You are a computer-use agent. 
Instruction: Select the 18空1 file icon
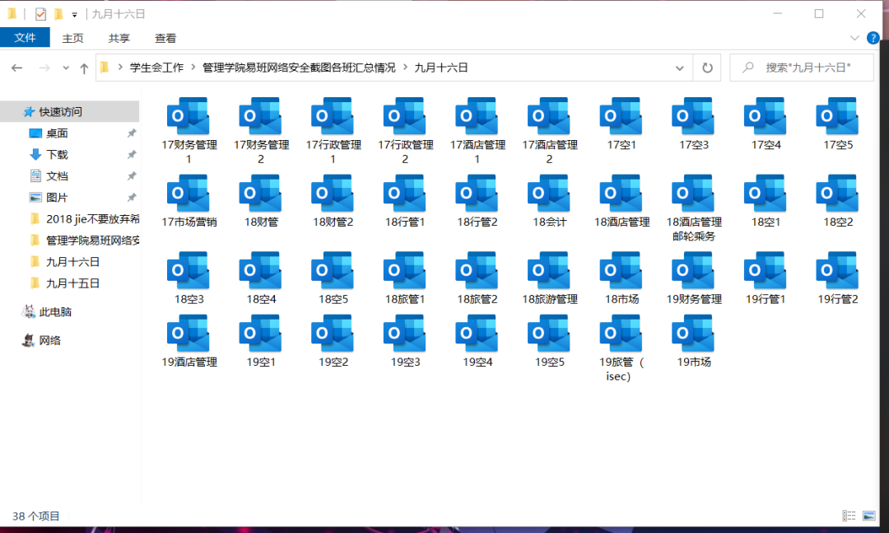click(x=766, y=194)
